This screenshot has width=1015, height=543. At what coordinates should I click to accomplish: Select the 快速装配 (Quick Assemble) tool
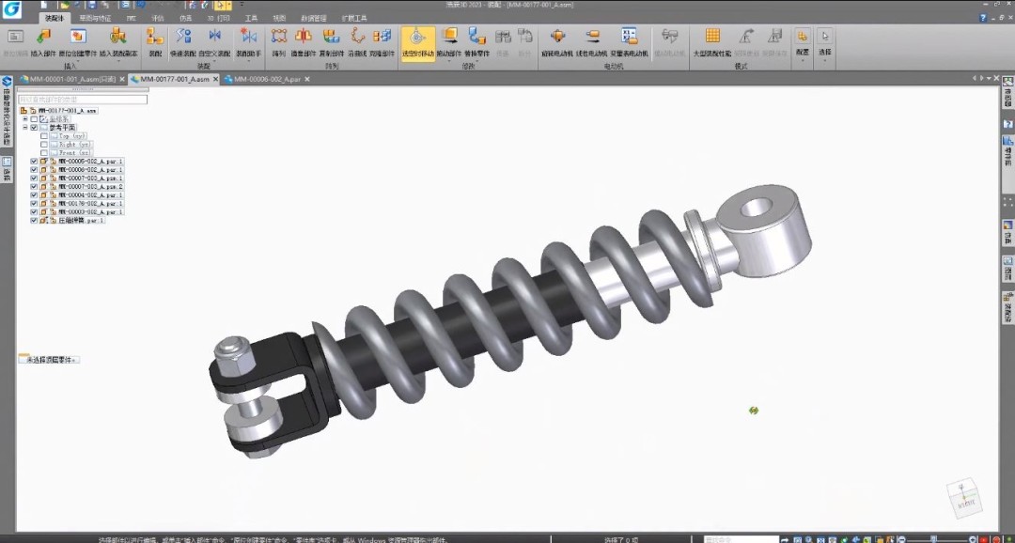click(x=183, y=38)
